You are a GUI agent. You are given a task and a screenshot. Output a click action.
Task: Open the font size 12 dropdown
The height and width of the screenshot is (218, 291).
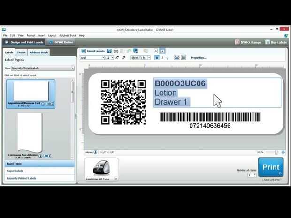click(112, 58)
